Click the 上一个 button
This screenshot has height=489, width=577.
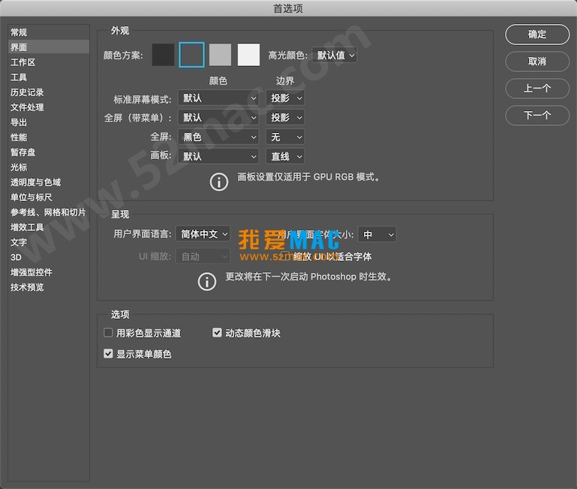[x=537, y=88]
